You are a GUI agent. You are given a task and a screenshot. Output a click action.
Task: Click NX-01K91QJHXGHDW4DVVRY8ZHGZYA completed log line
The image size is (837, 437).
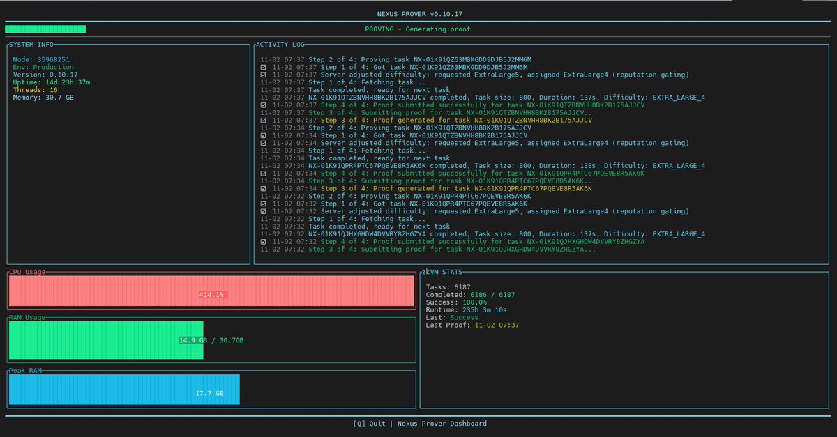(x=482, y=234)
